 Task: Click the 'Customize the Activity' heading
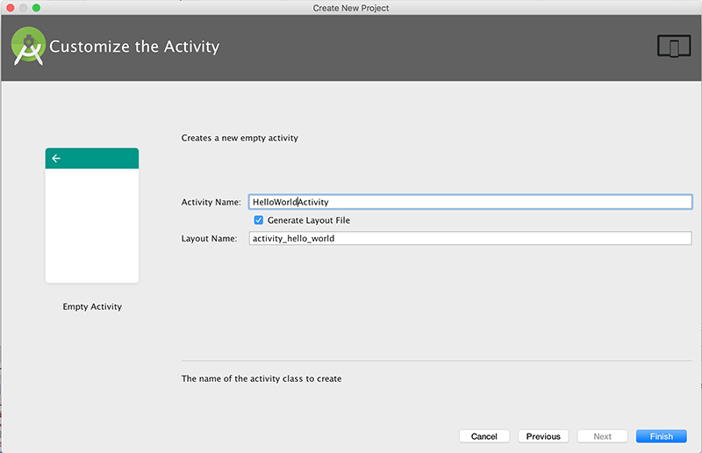pos(134,47)
